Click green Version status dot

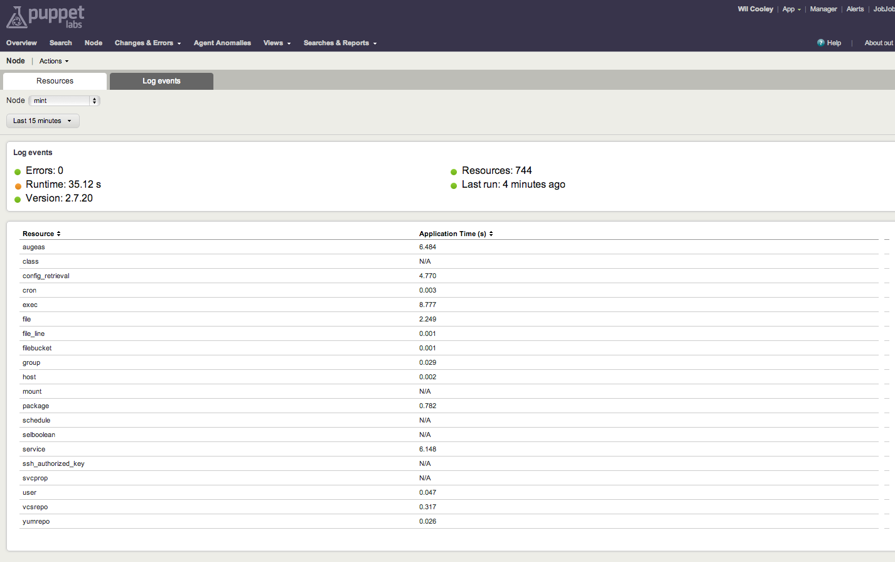tap(18, 200)
